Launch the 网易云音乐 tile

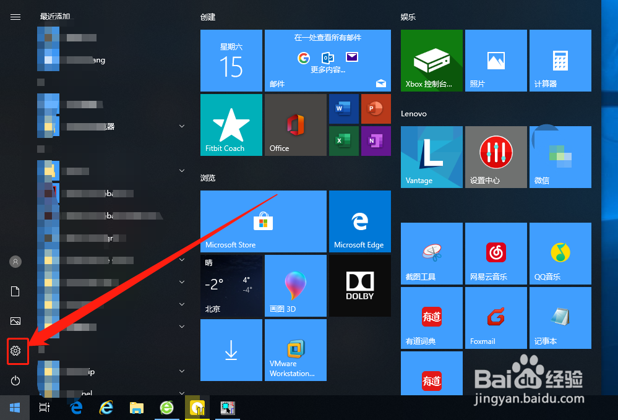click(x=496, y=254)
